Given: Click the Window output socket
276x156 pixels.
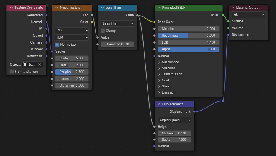Looking at the screenshot, I should point(46,49).
